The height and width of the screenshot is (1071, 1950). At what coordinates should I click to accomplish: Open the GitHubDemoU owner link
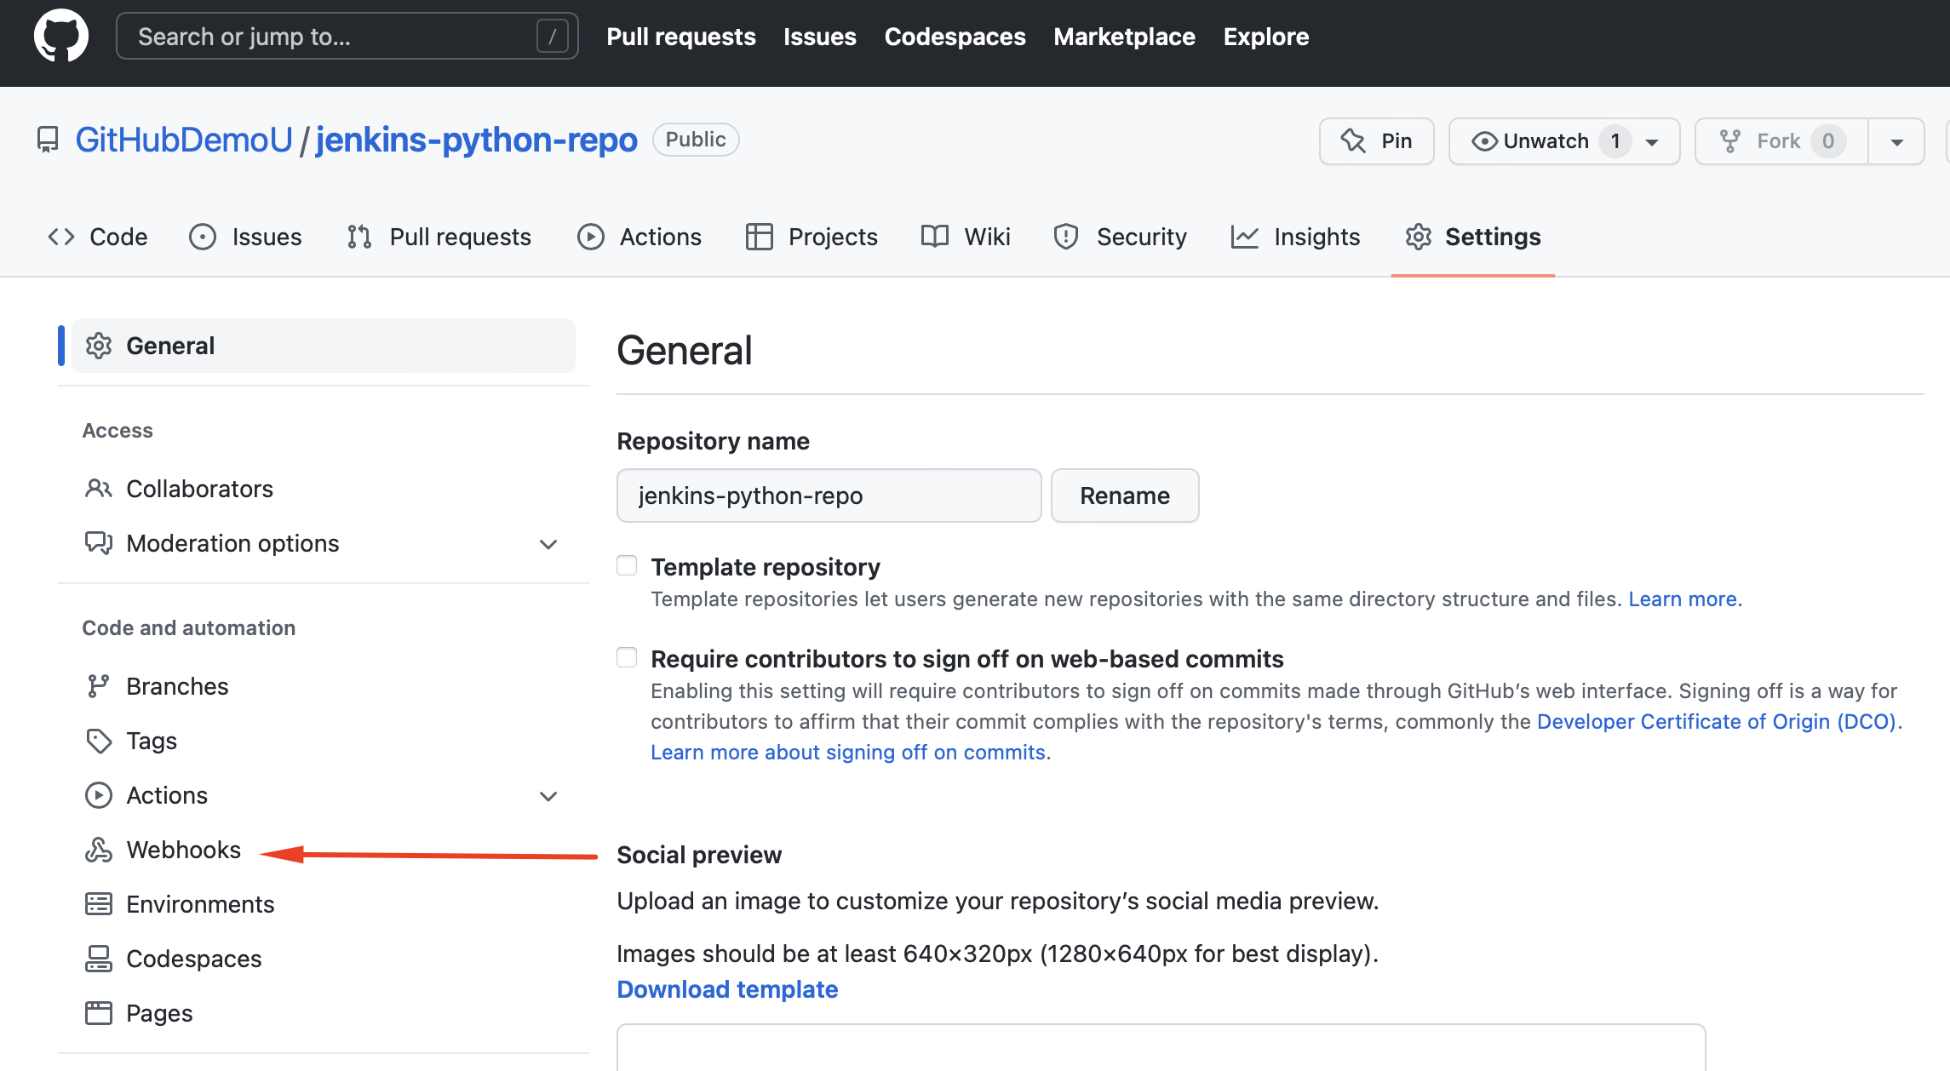[x=184, y=140]
